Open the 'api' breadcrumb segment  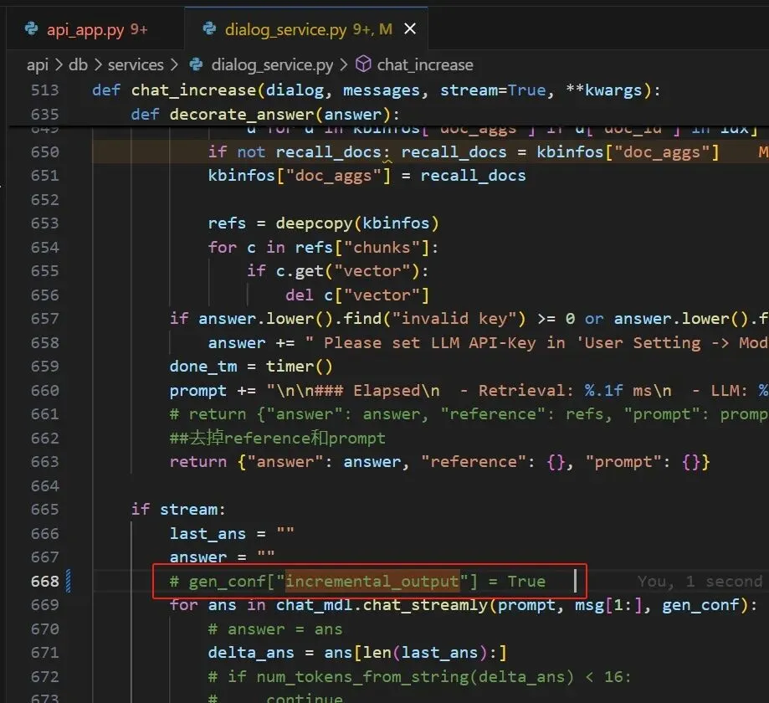pos(38,64)
